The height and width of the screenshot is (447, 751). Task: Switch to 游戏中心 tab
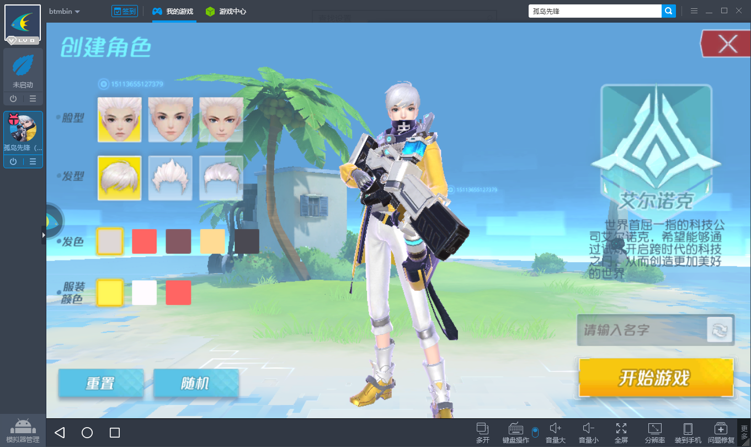click(x=226, y=12)
